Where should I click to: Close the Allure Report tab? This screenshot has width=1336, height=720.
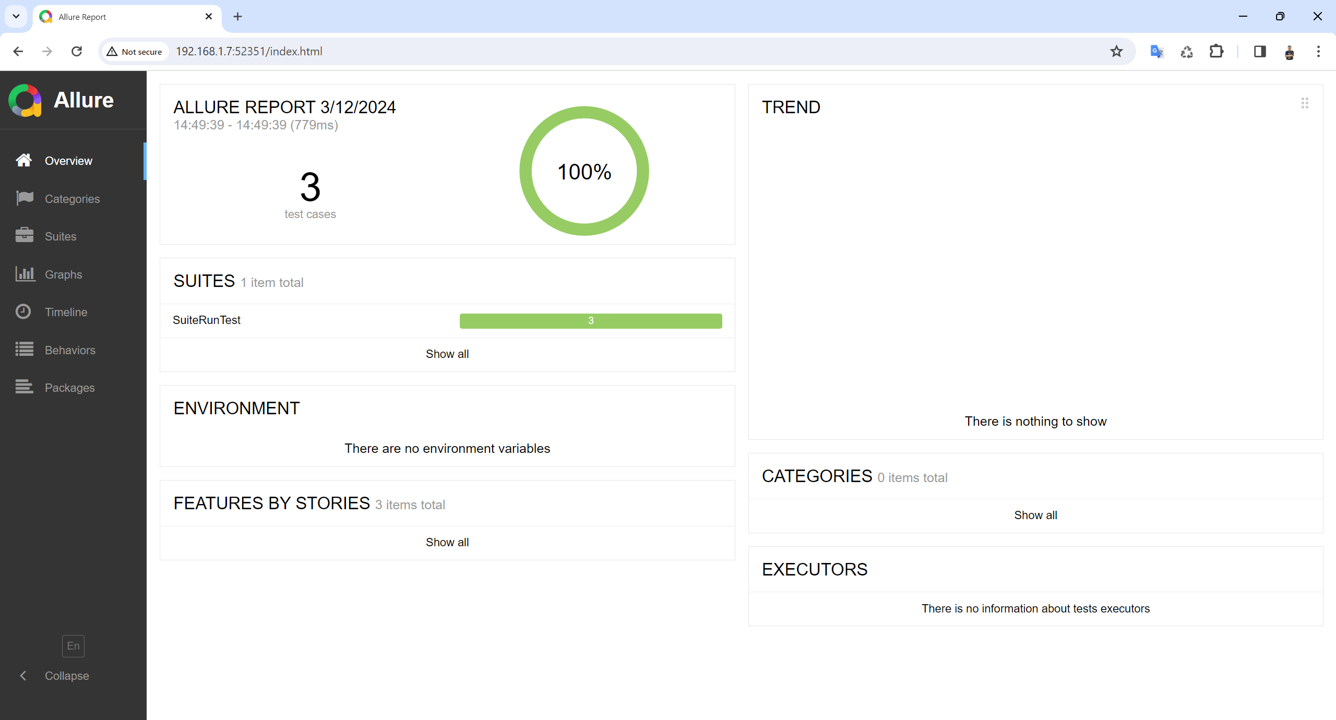click(x=209, y=17)
